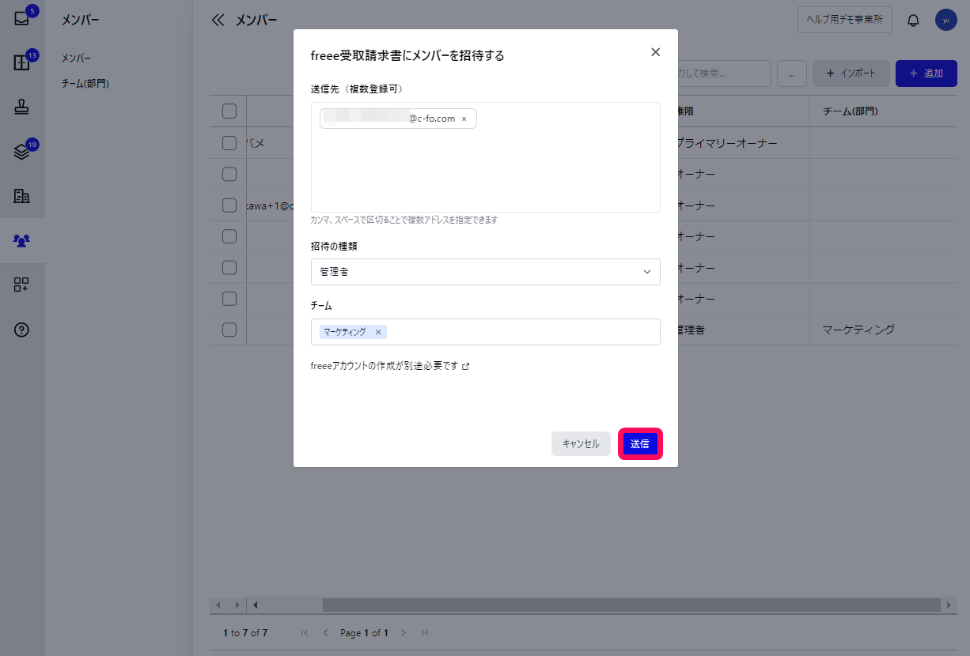This screenshot has width=970, height=656.
Task: Click inside the 送信先 email input area
Action: coord(486,157)
